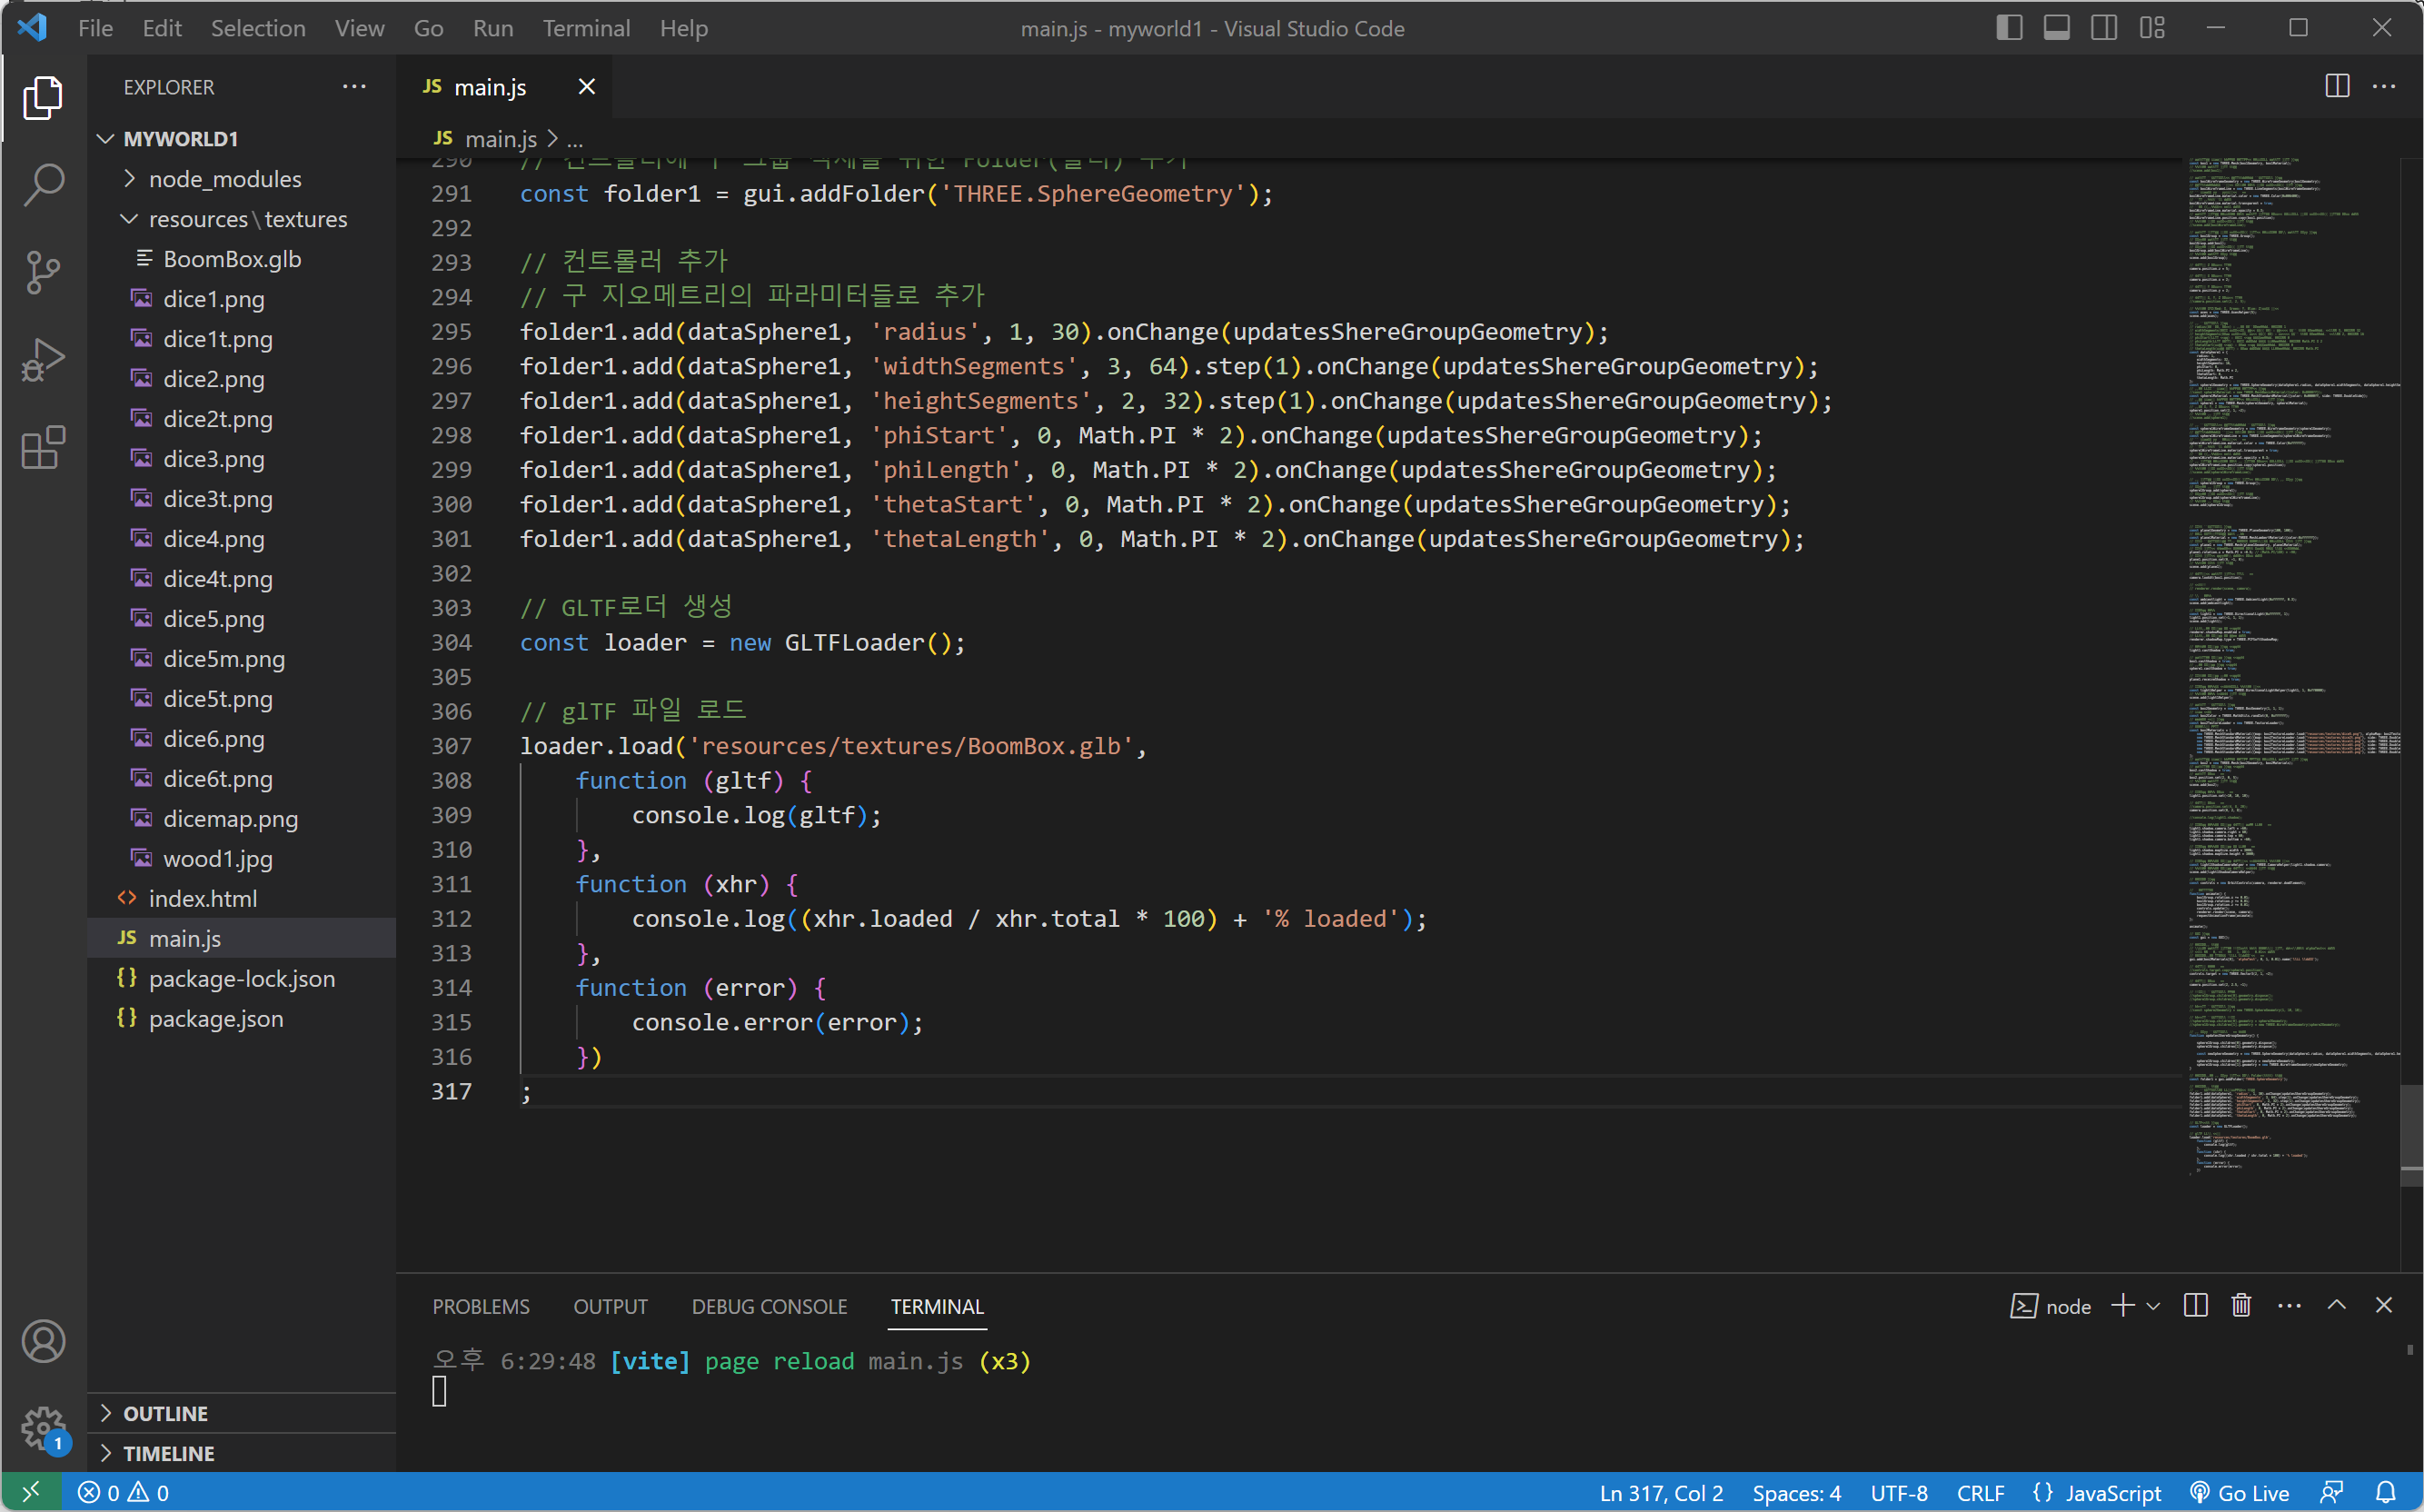Screen dimensions: 2424x1512
Task: Toggle the secondary side bar layout button
Action: [2103, 28]
